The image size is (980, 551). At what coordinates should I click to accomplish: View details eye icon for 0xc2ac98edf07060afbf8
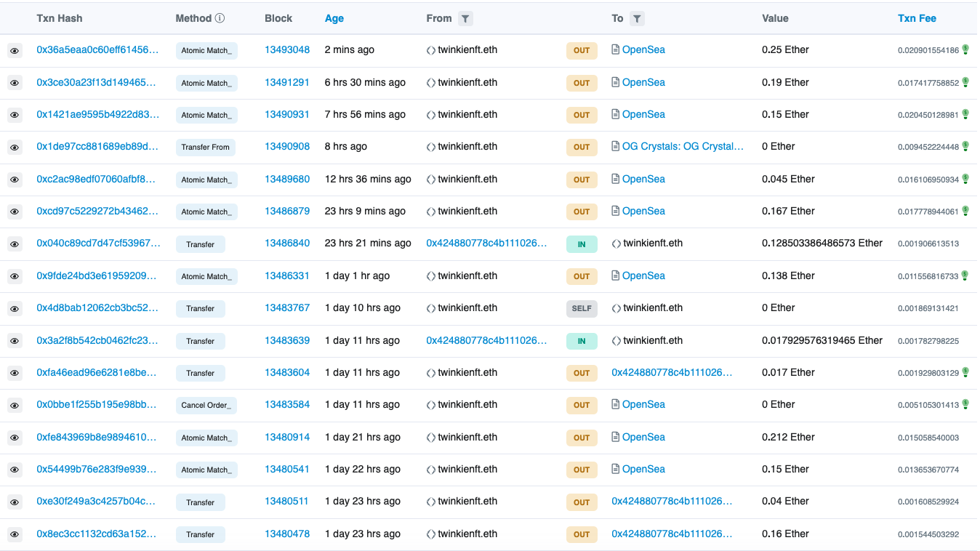click(15, 180)
